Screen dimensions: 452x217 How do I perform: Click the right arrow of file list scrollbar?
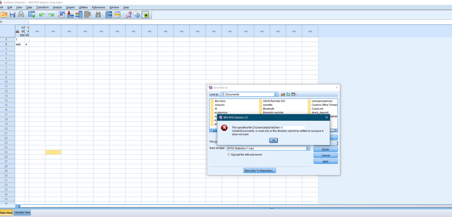click(336, 130)
